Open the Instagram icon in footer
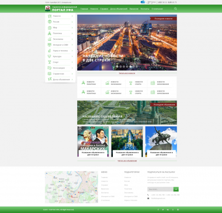 [x=178, y=209]
